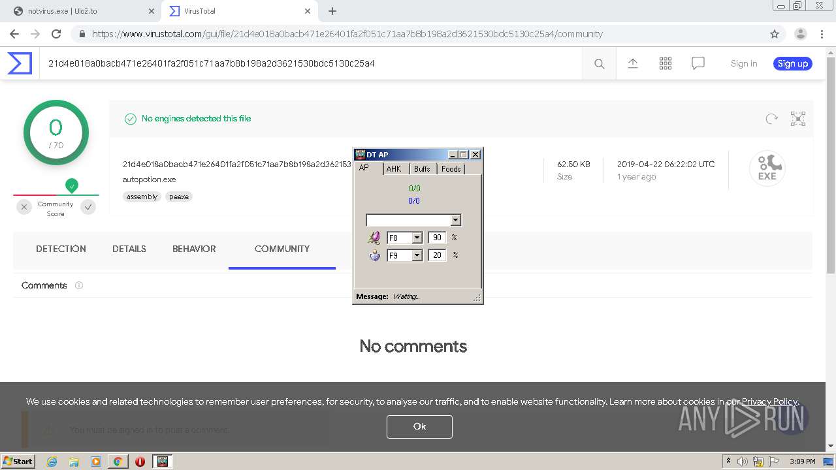Click the VirusTotal logo icon
Viewport: 836px width, 470px height.
[x=20, y=63]
